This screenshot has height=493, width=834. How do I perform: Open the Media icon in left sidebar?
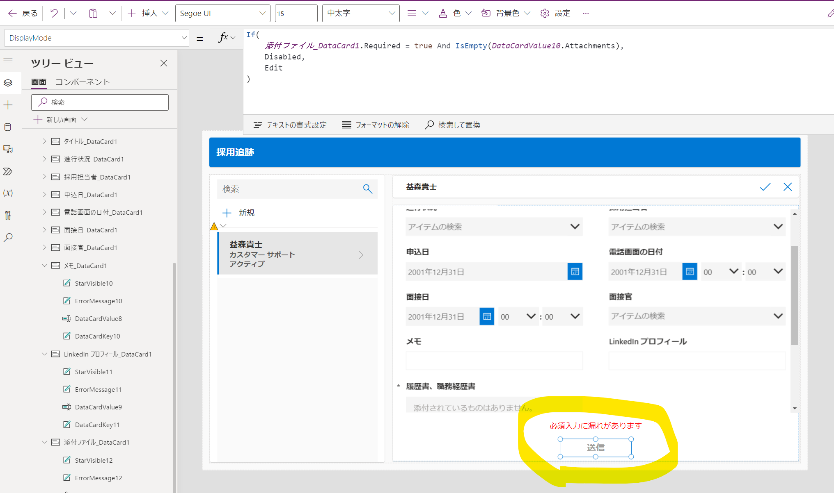8,149
